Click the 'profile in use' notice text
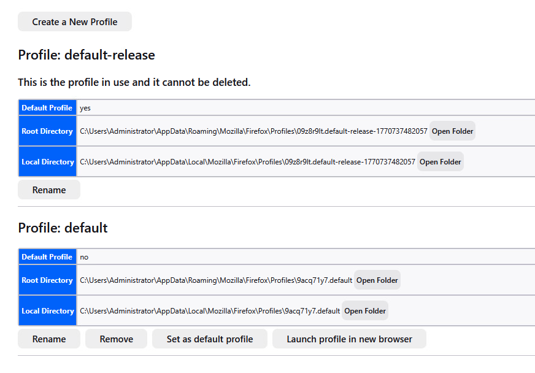 coord(134,82)
